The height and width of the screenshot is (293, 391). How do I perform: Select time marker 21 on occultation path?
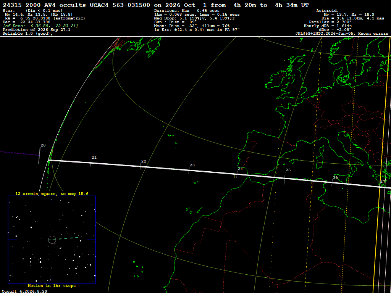coord(94,158)
